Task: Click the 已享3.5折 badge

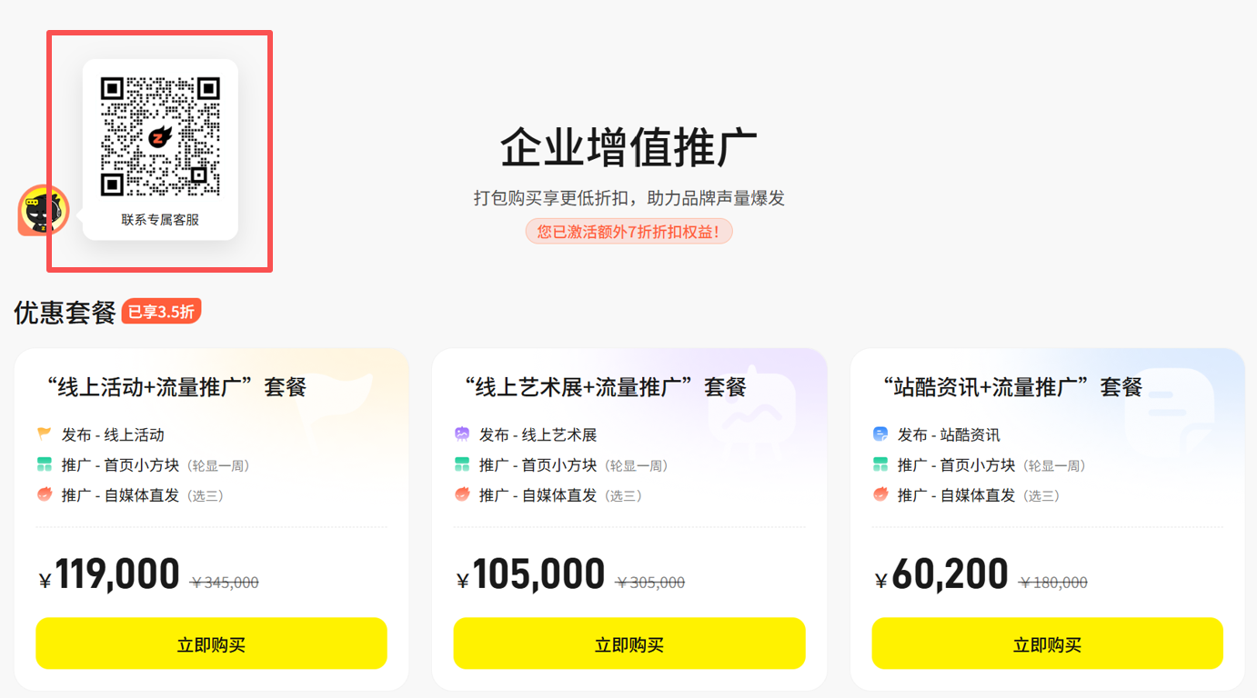Action: 161,311
